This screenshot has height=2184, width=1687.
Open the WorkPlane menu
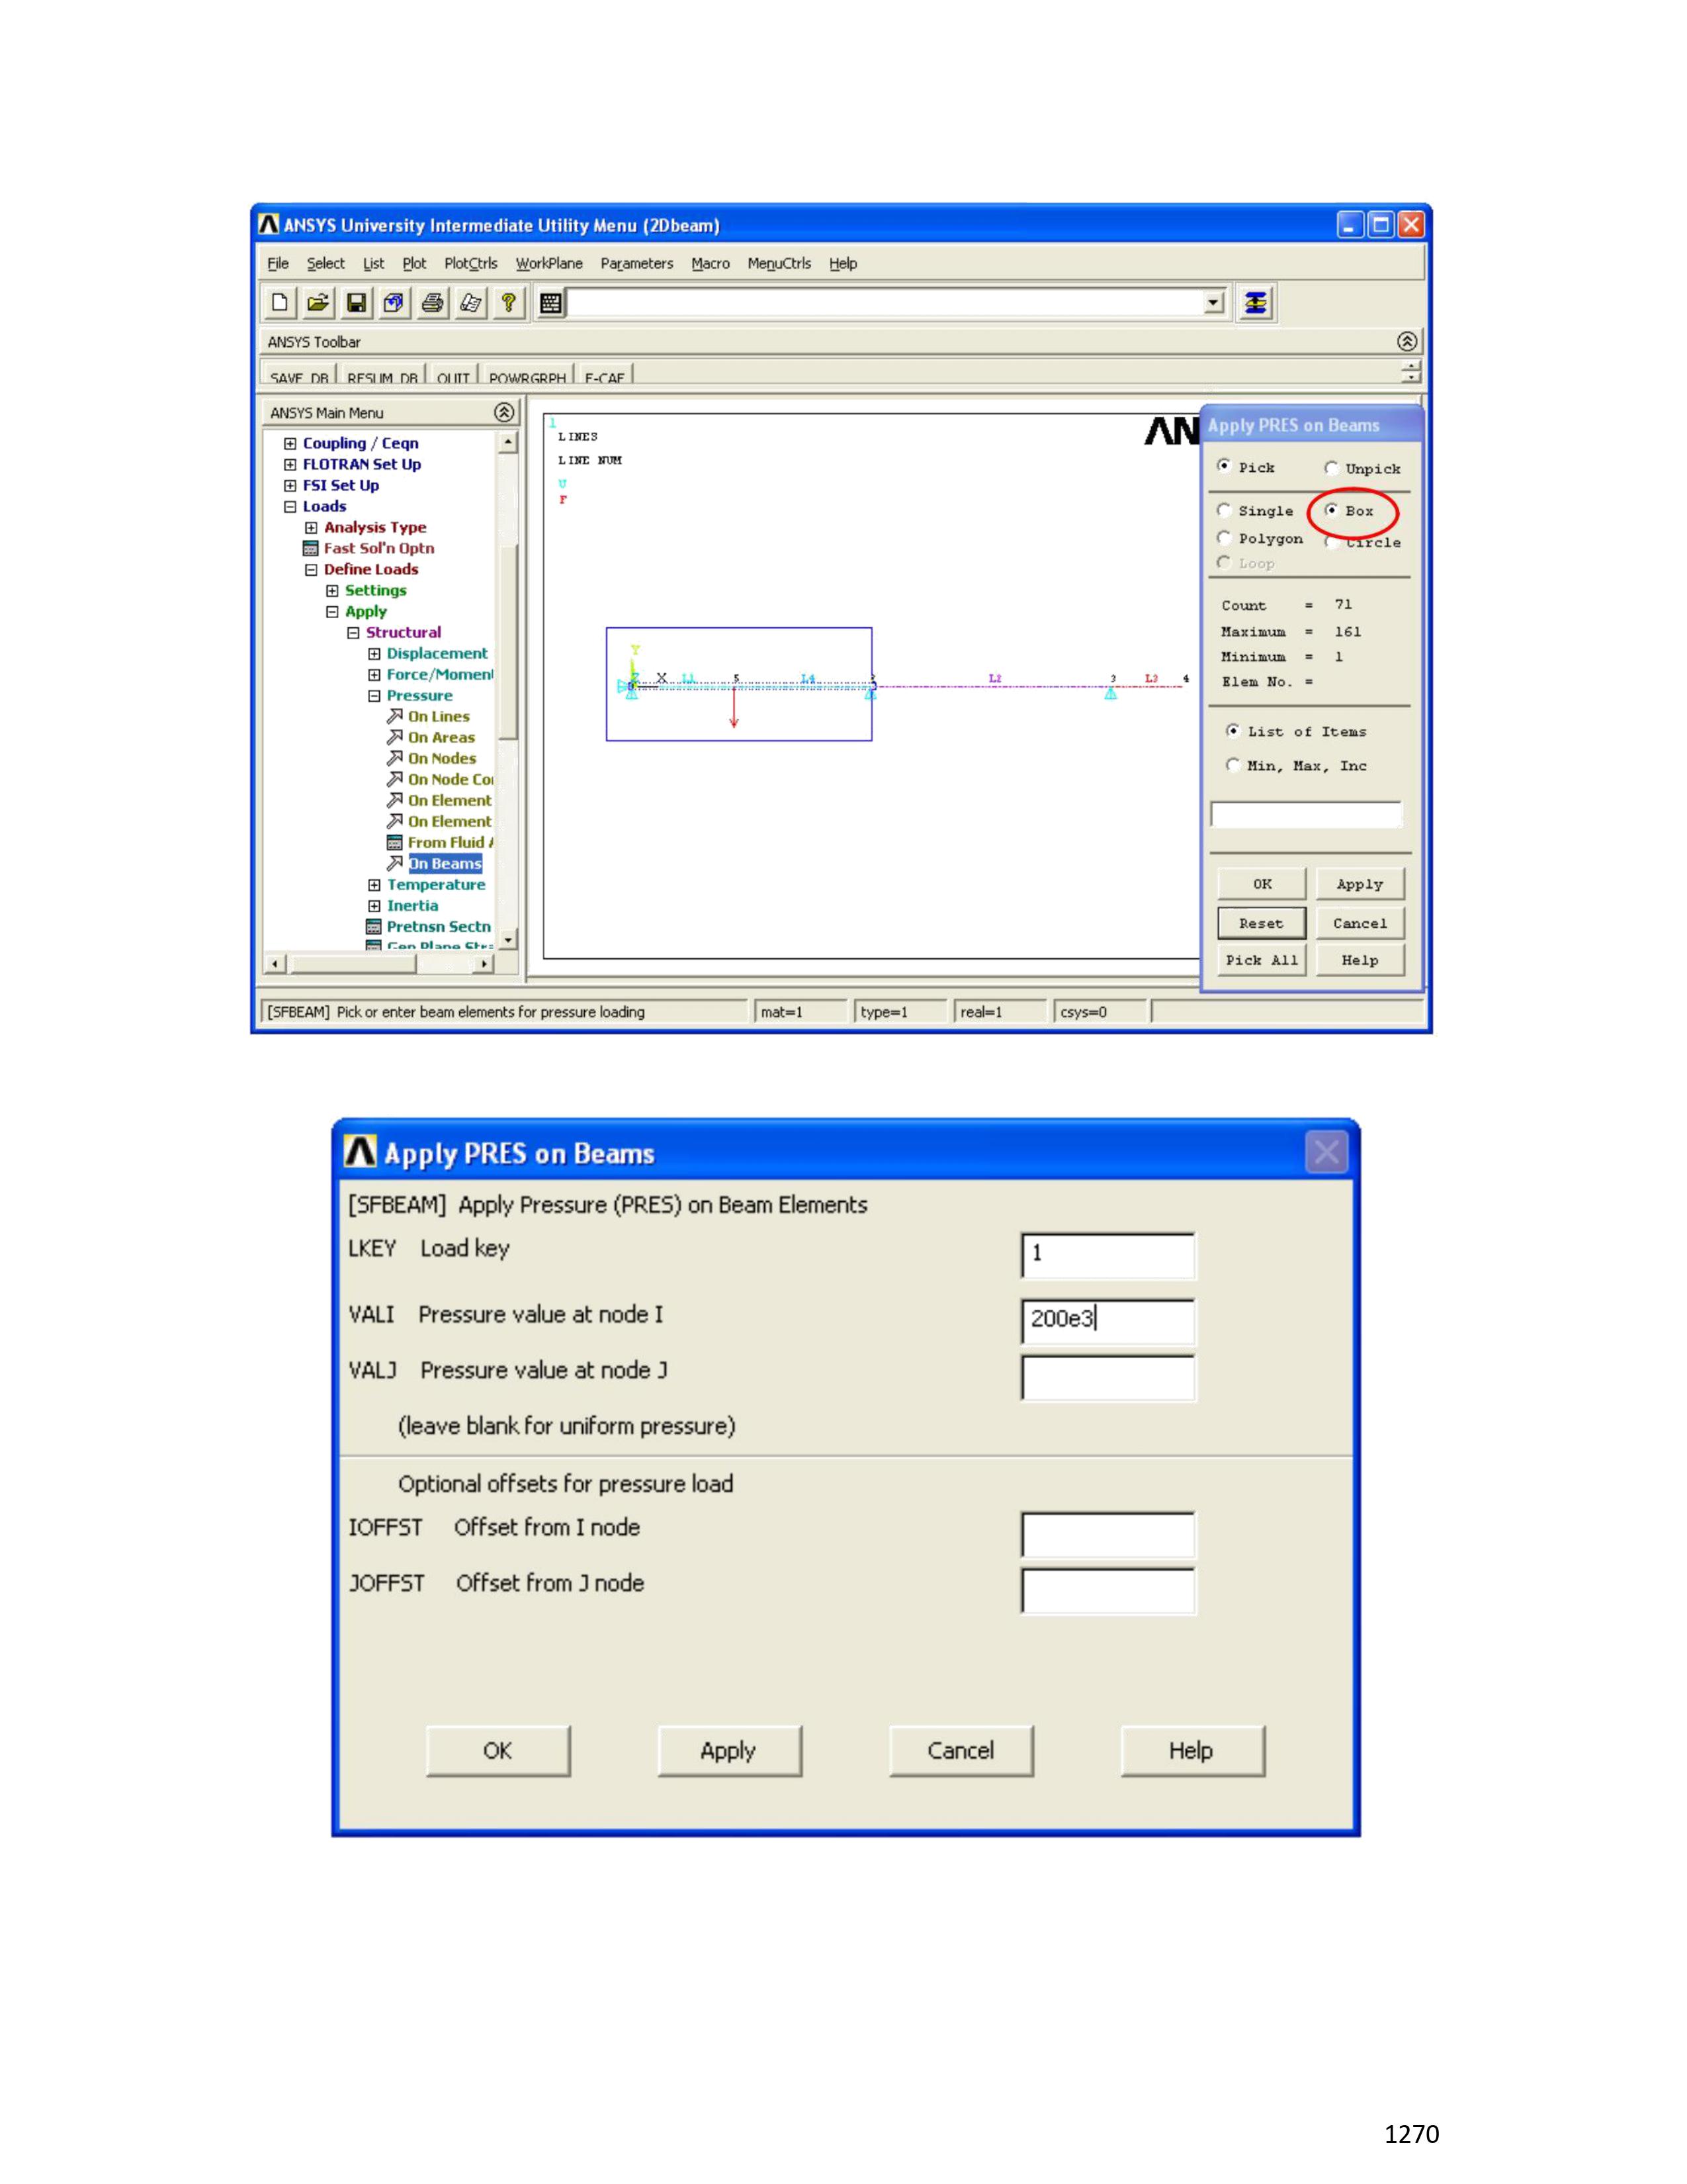pos(548,264)
